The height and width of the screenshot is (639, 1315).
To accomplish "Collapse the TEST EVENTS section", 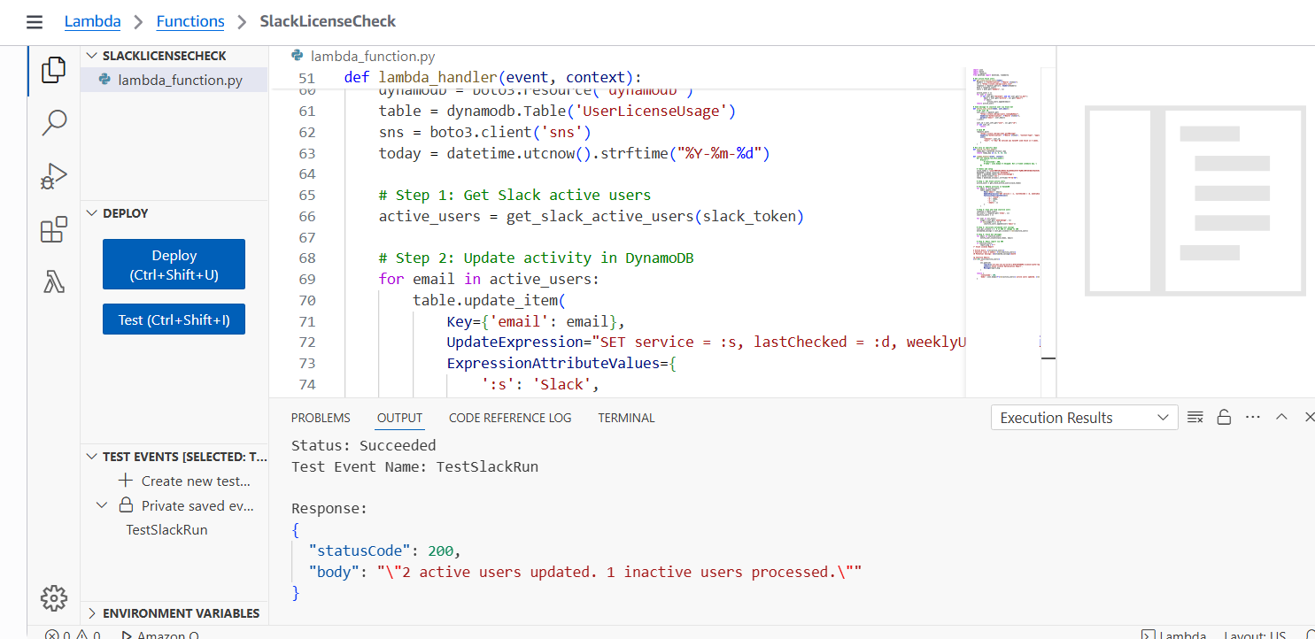I will pyautogui.click(x=91, y=457).
